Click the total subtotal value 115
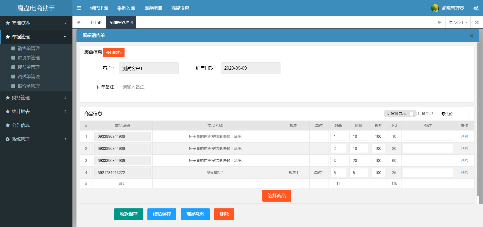483x227 pixels. pyautogui.click(x=394, y=184)
